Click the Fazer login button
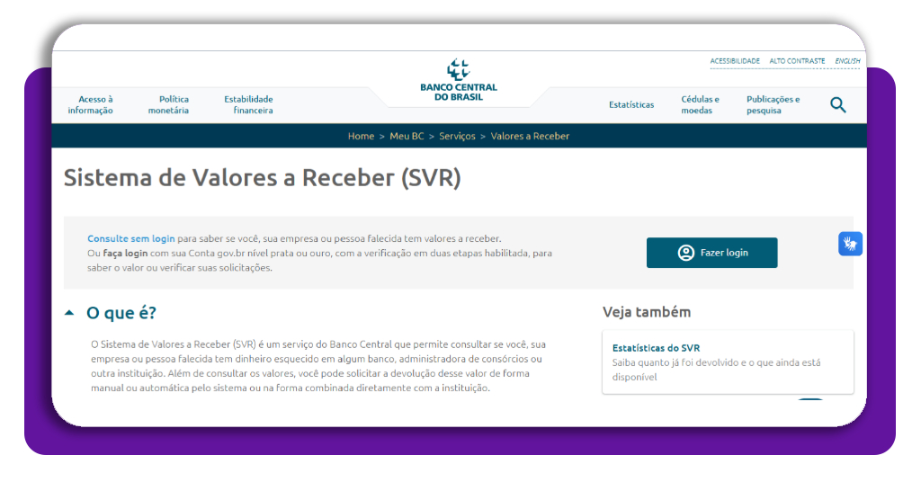The width and height of the screenshot is (921, 482). (x=712, y=253)
